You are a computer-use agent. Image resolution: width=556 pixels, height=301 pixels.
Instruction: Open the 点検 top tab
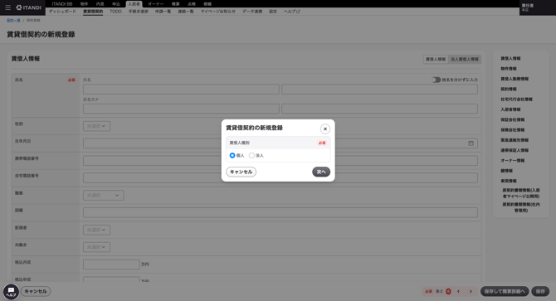[x=192, y=4]
